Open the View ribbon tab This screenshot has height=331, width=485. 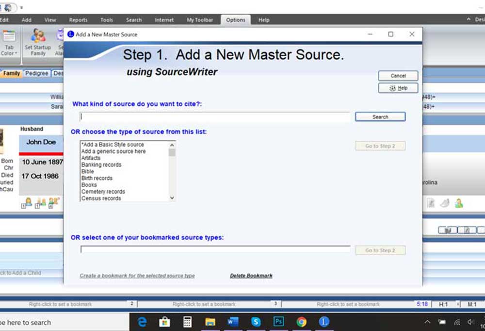[x=50, y=20]
